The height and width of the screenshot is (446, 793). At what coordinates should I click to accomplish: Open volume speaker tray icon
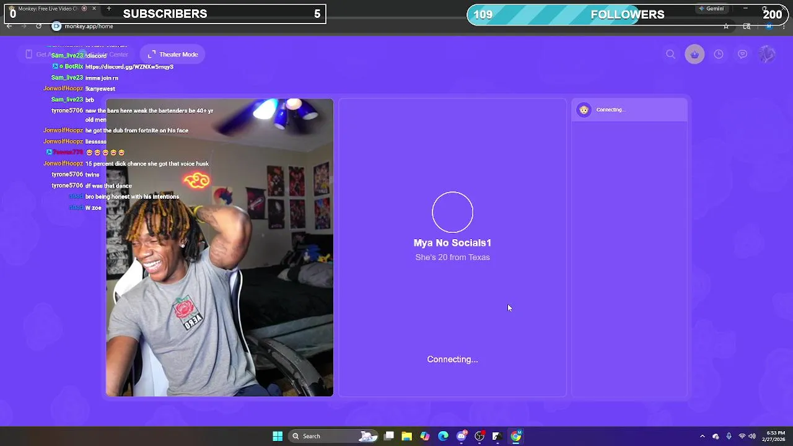[752, 436]
